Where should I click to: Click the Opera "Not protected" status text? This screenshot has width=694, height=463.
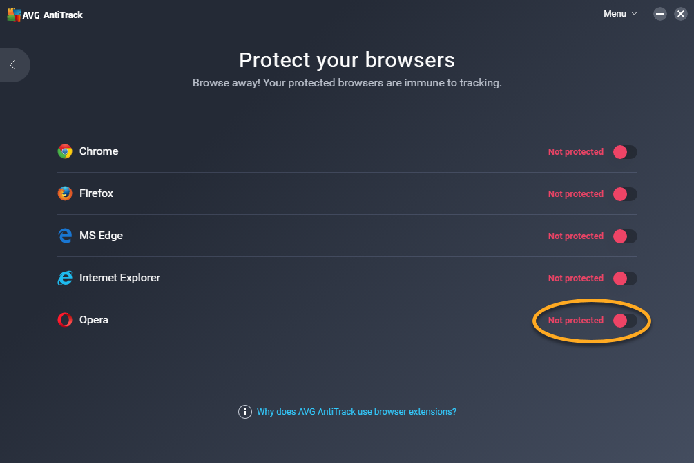point(576,321)
